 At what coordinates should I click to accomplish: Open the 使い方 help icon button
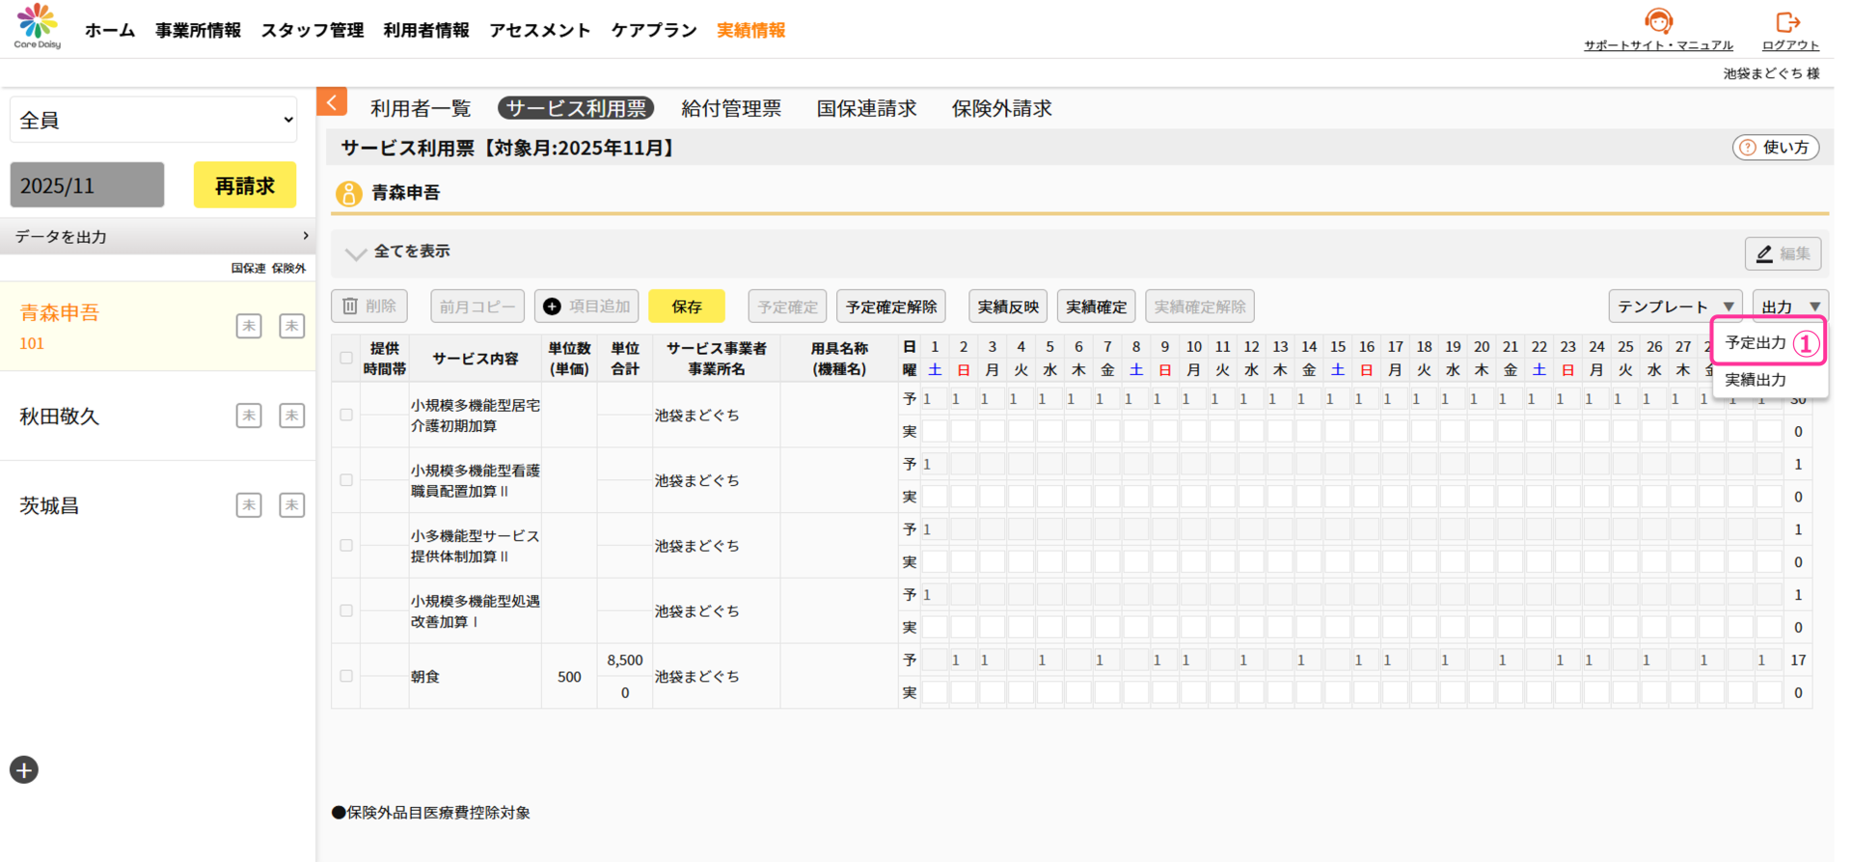pos(1775,148)
